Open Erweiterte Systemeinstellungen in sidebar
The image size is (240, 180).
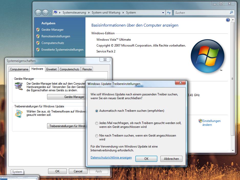(x=62, y=50)
